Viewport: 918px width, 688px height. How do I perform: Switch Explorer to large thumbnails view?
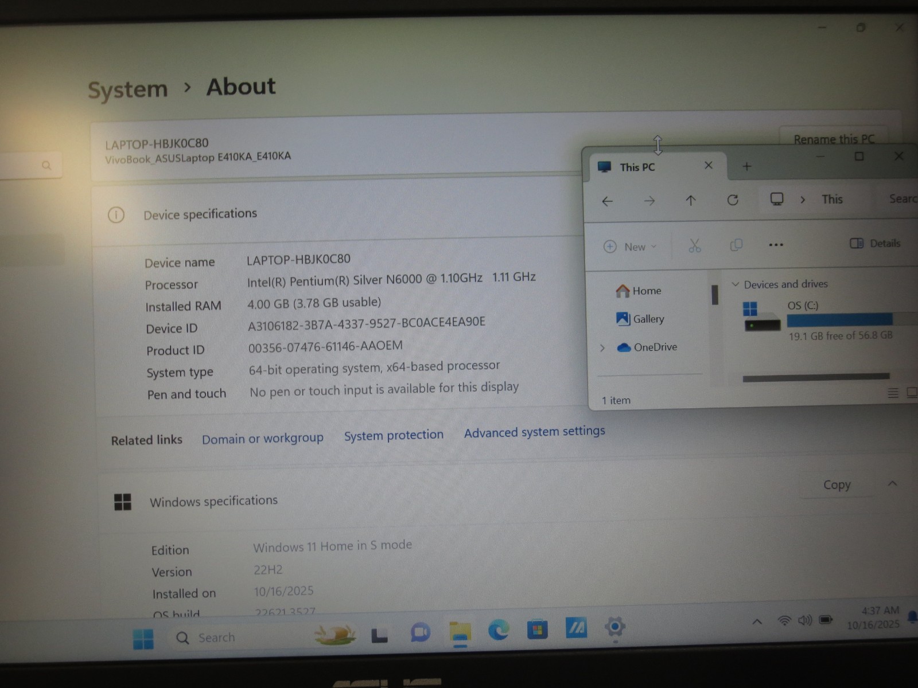click(912, 392)
